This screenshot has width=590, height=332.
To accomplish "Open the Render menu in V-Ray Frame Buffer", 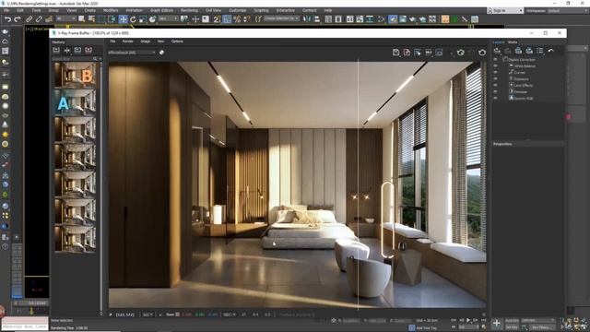I will point(127,41).
